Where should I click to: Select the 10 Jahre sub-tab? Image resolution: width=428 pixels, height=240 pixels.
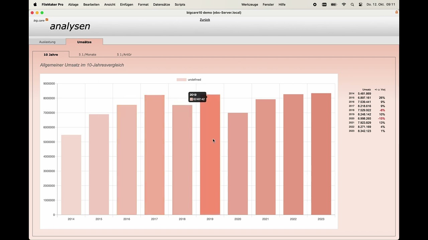[51, 54]
